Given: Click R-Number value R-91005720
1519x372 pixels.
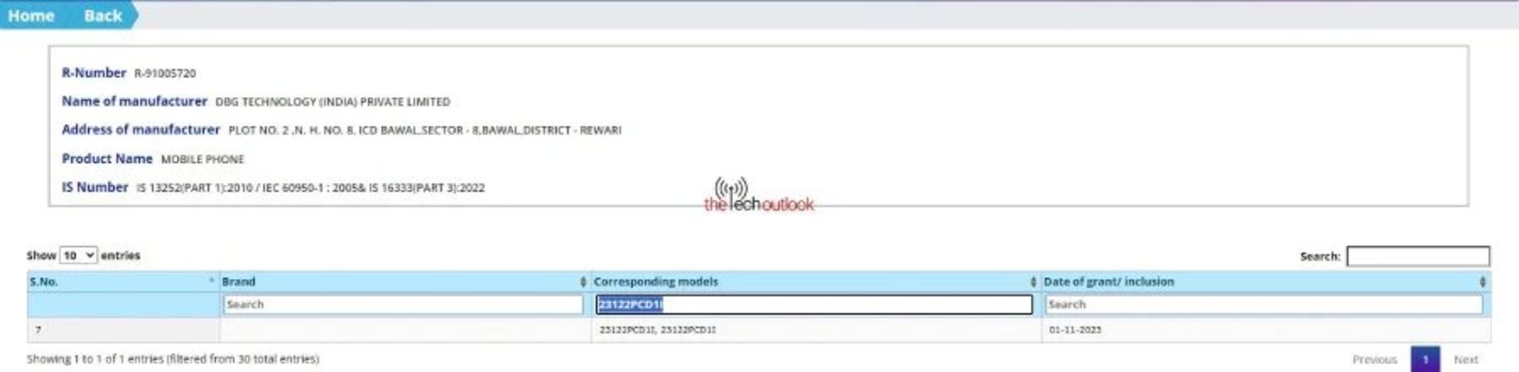Looking at the screenshot, I should 165,73.
